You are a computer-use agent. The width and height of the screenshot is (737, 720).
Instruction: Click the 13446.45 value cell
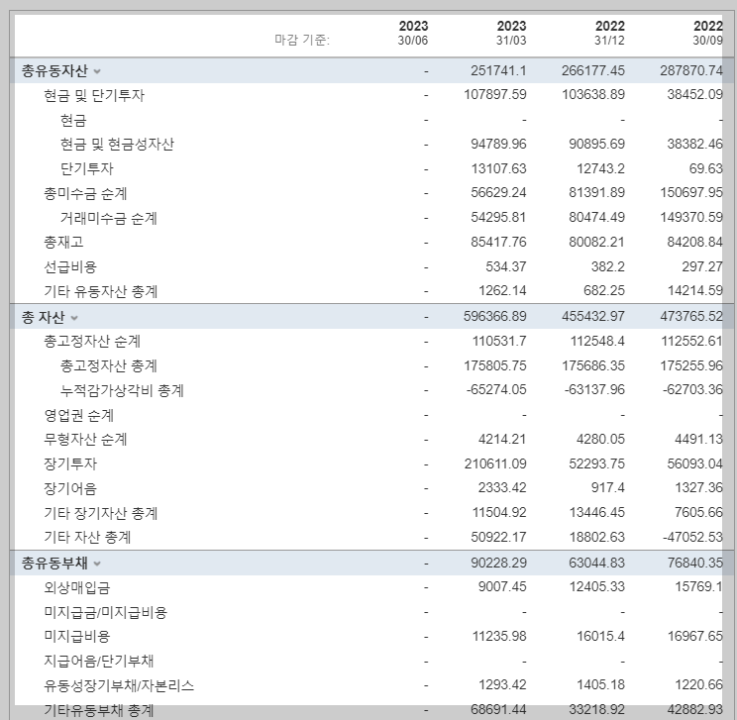coord(597,512)
